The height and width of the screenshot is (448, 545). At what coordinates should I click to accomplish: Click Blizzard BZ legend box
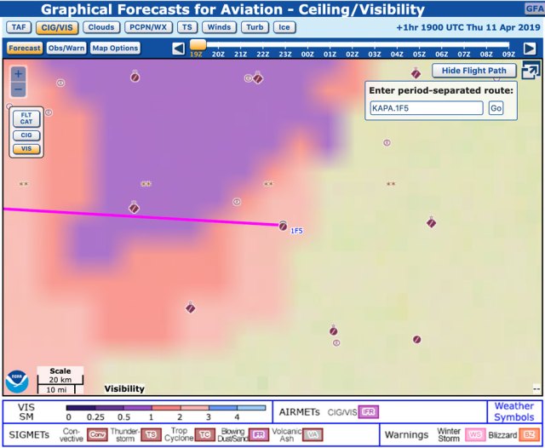click(529, 434)
